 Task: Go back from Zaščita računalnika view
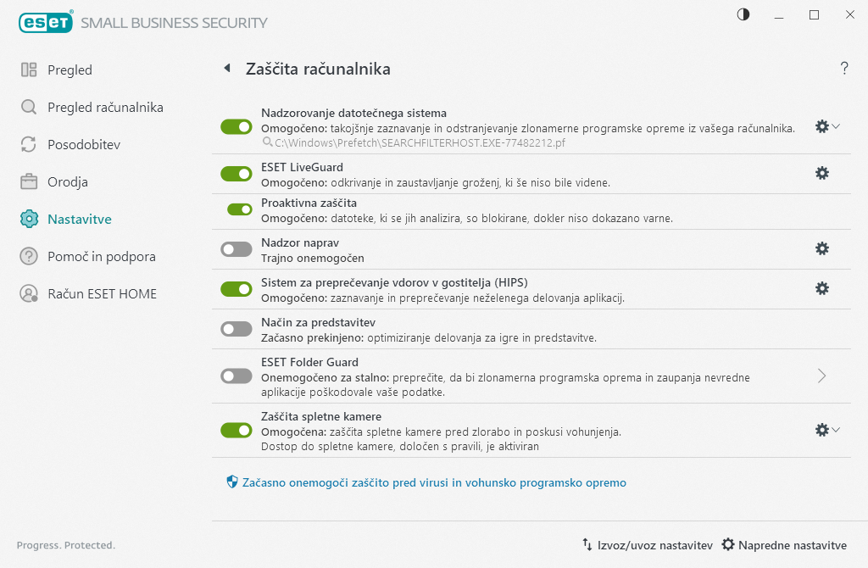[226, 68]
